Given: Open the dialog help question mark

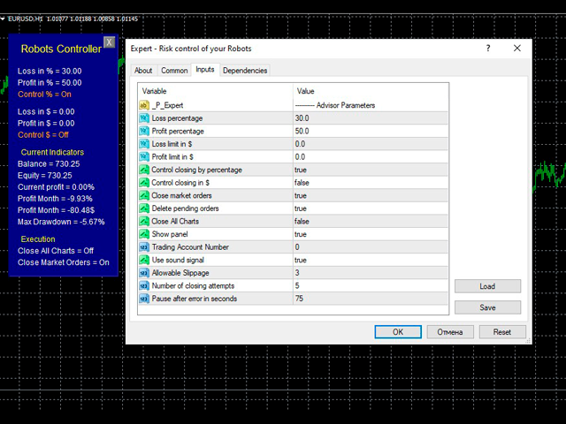Looking at the screenshot, I should click(488, 49).
